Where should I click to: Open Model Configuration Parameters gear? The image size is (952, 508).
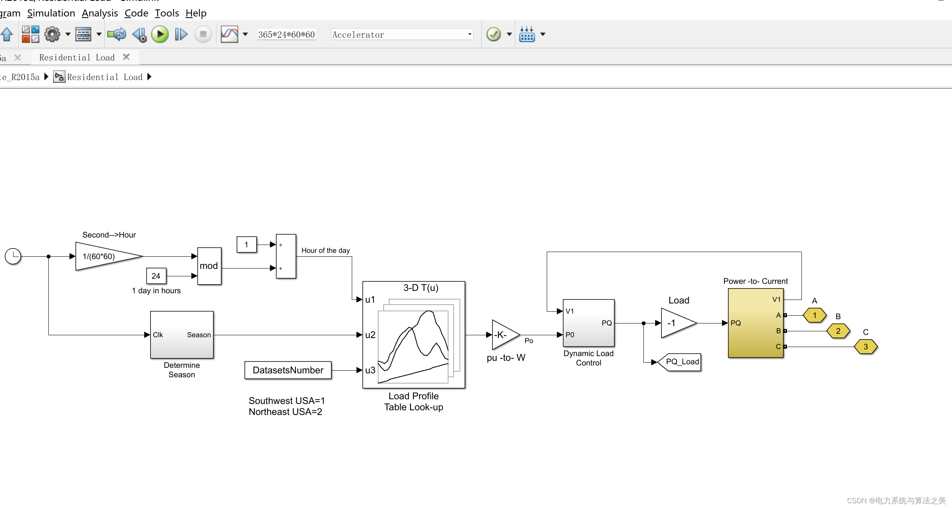tap(52, 35)
